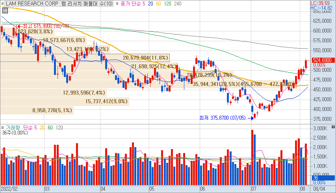This screenshot has width=336, height=193.
Task: Open the data table grid icon
Action: [5, 11]
